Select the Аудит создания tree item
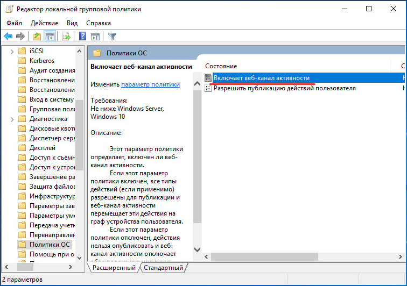 coord(52,70)
